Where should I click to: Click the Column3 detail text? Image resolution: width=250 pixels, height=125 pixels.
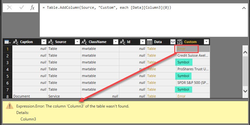[28, 119]
